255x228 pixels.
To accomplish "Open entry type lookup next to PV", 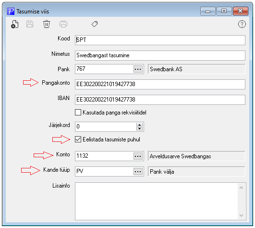I will 138,172.
